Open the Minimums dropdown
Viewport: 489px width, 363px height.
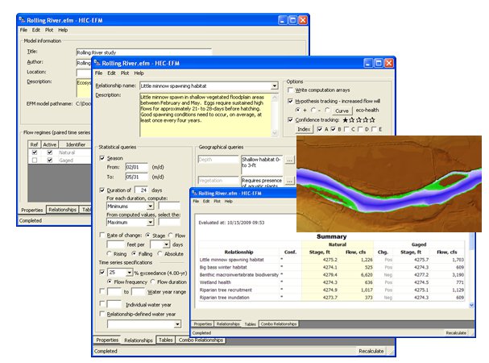tap(151, 207)
